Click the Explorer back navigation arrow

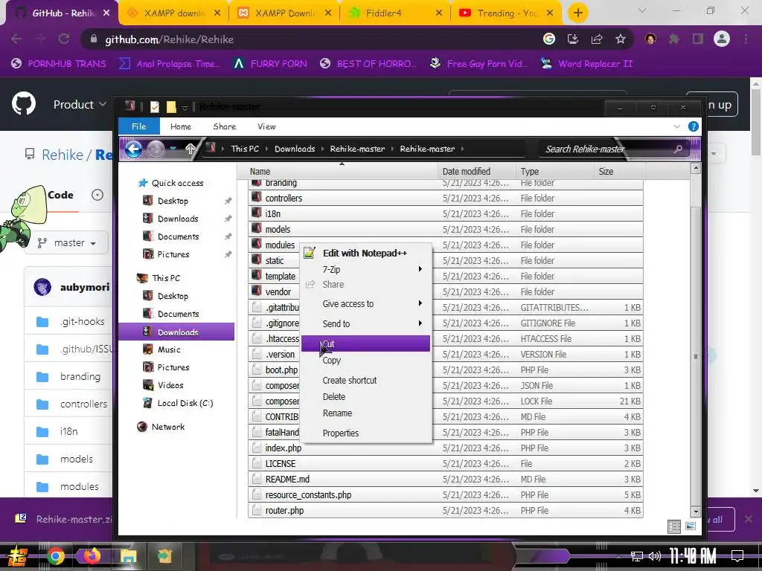pos(134,149)
